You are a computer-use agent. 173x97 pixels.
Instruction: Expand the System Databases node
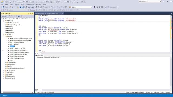[x=5, y=23]
